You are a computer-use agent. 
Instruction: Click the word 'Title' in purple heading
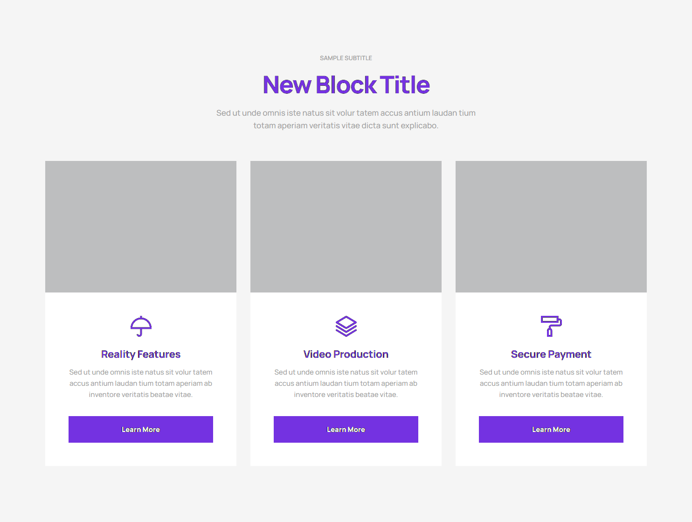(x=405, y=85)
